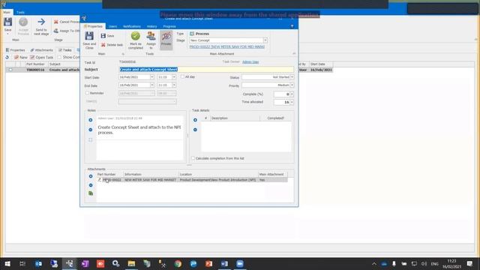Adjust the Complete (%) spinner
Image resolution: width=480 pixels, height=270 pixels.
coord(292,94)
